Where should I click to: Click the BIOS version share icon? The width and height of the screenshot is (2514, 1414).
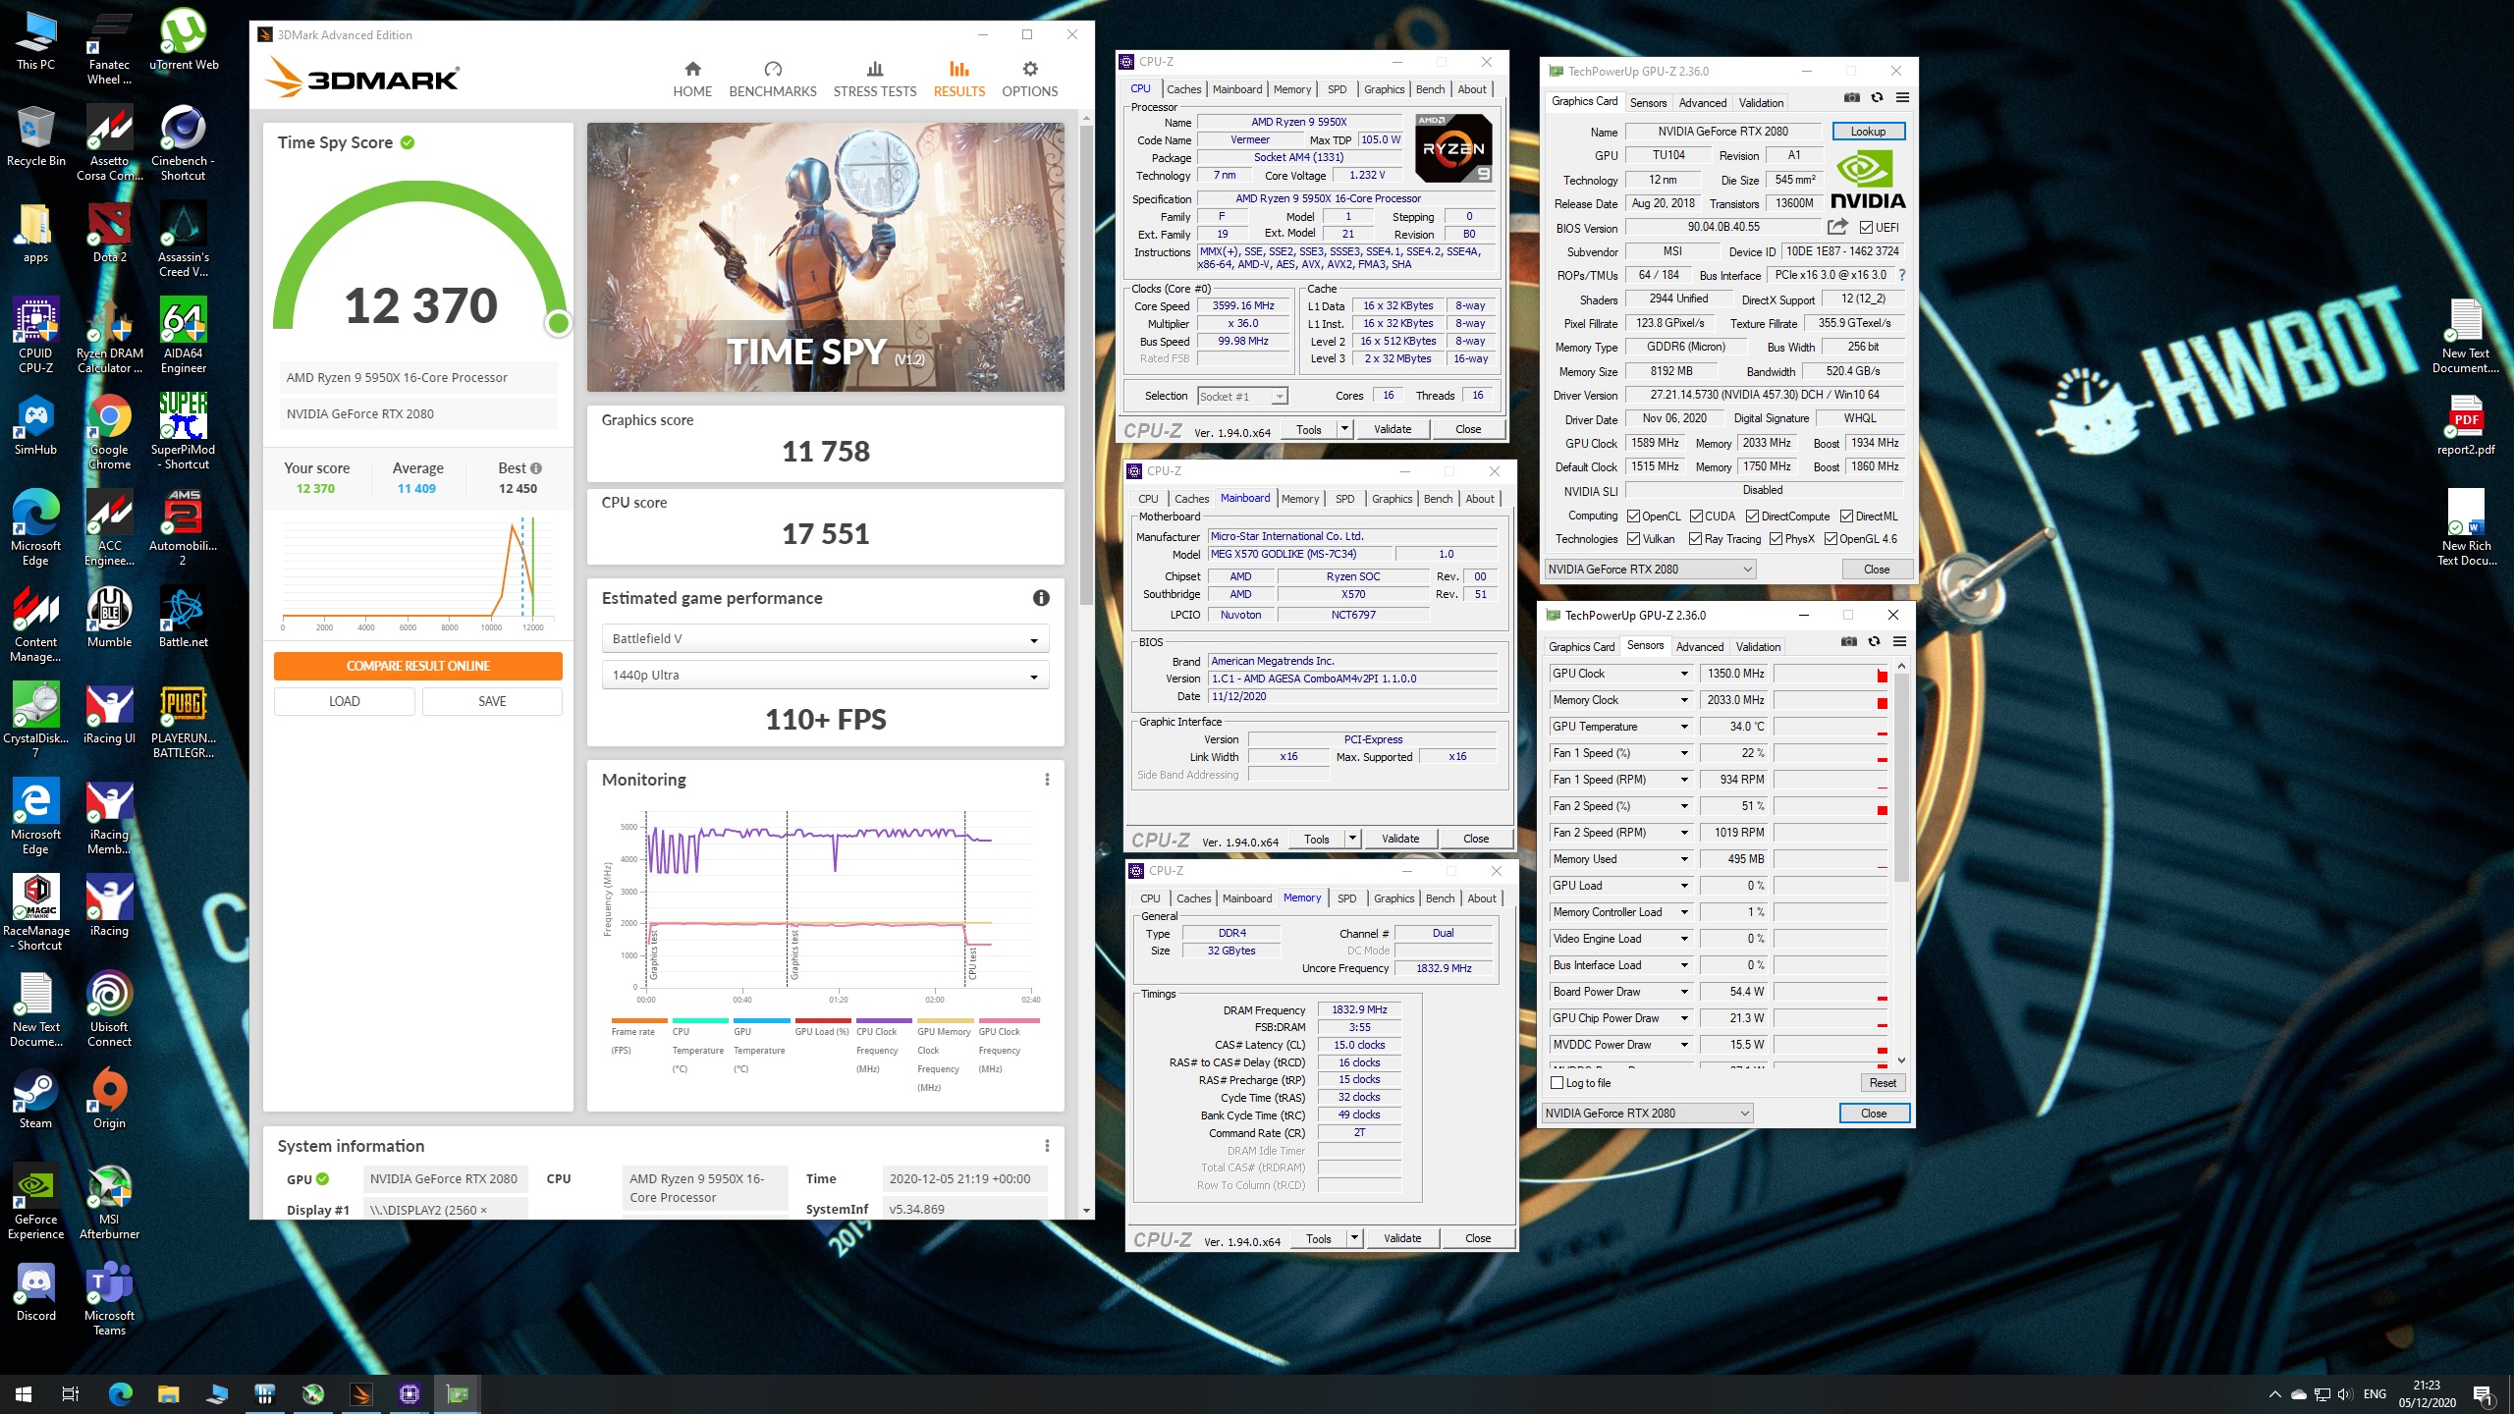coord(1836,227)
